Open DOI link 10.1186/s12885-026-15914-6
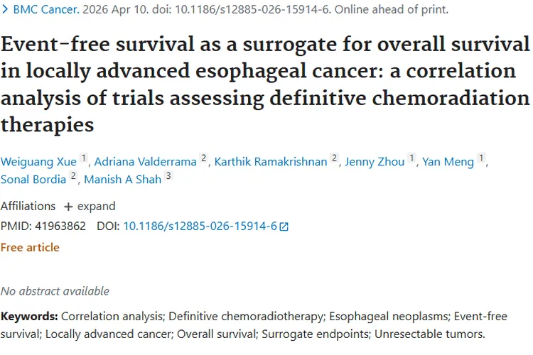Viewport: 533px width, 355px height. [200, 226]
